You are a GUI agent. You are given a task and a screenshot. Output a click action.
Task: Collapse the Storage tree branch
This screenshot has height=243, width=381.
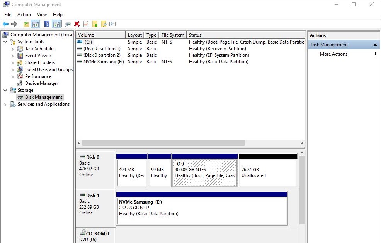[x=5, y=90]
